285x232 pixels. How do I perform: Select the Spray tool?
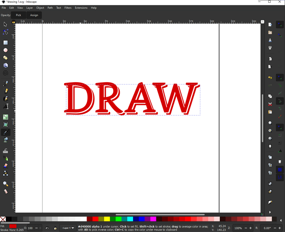coord(5,158)
